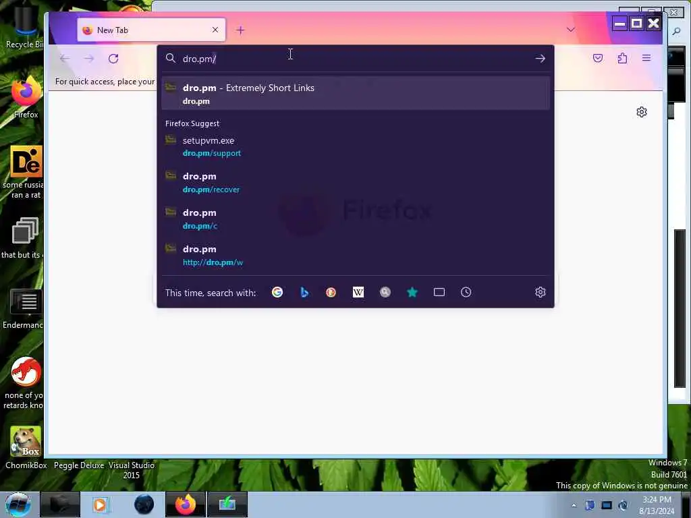Switch to Firefox in the taskbar
This screenshot has width=691, height=518.
(x=186, y=505)
